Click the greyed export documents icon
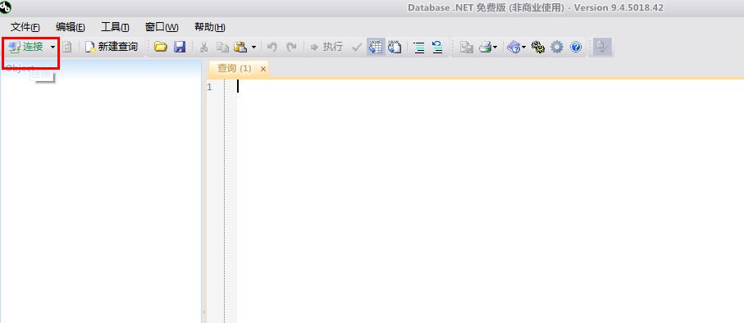 tap(467, 47)
